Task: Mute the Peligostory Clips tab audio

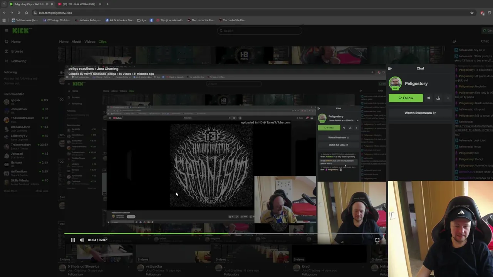Action: click(47, 4)
